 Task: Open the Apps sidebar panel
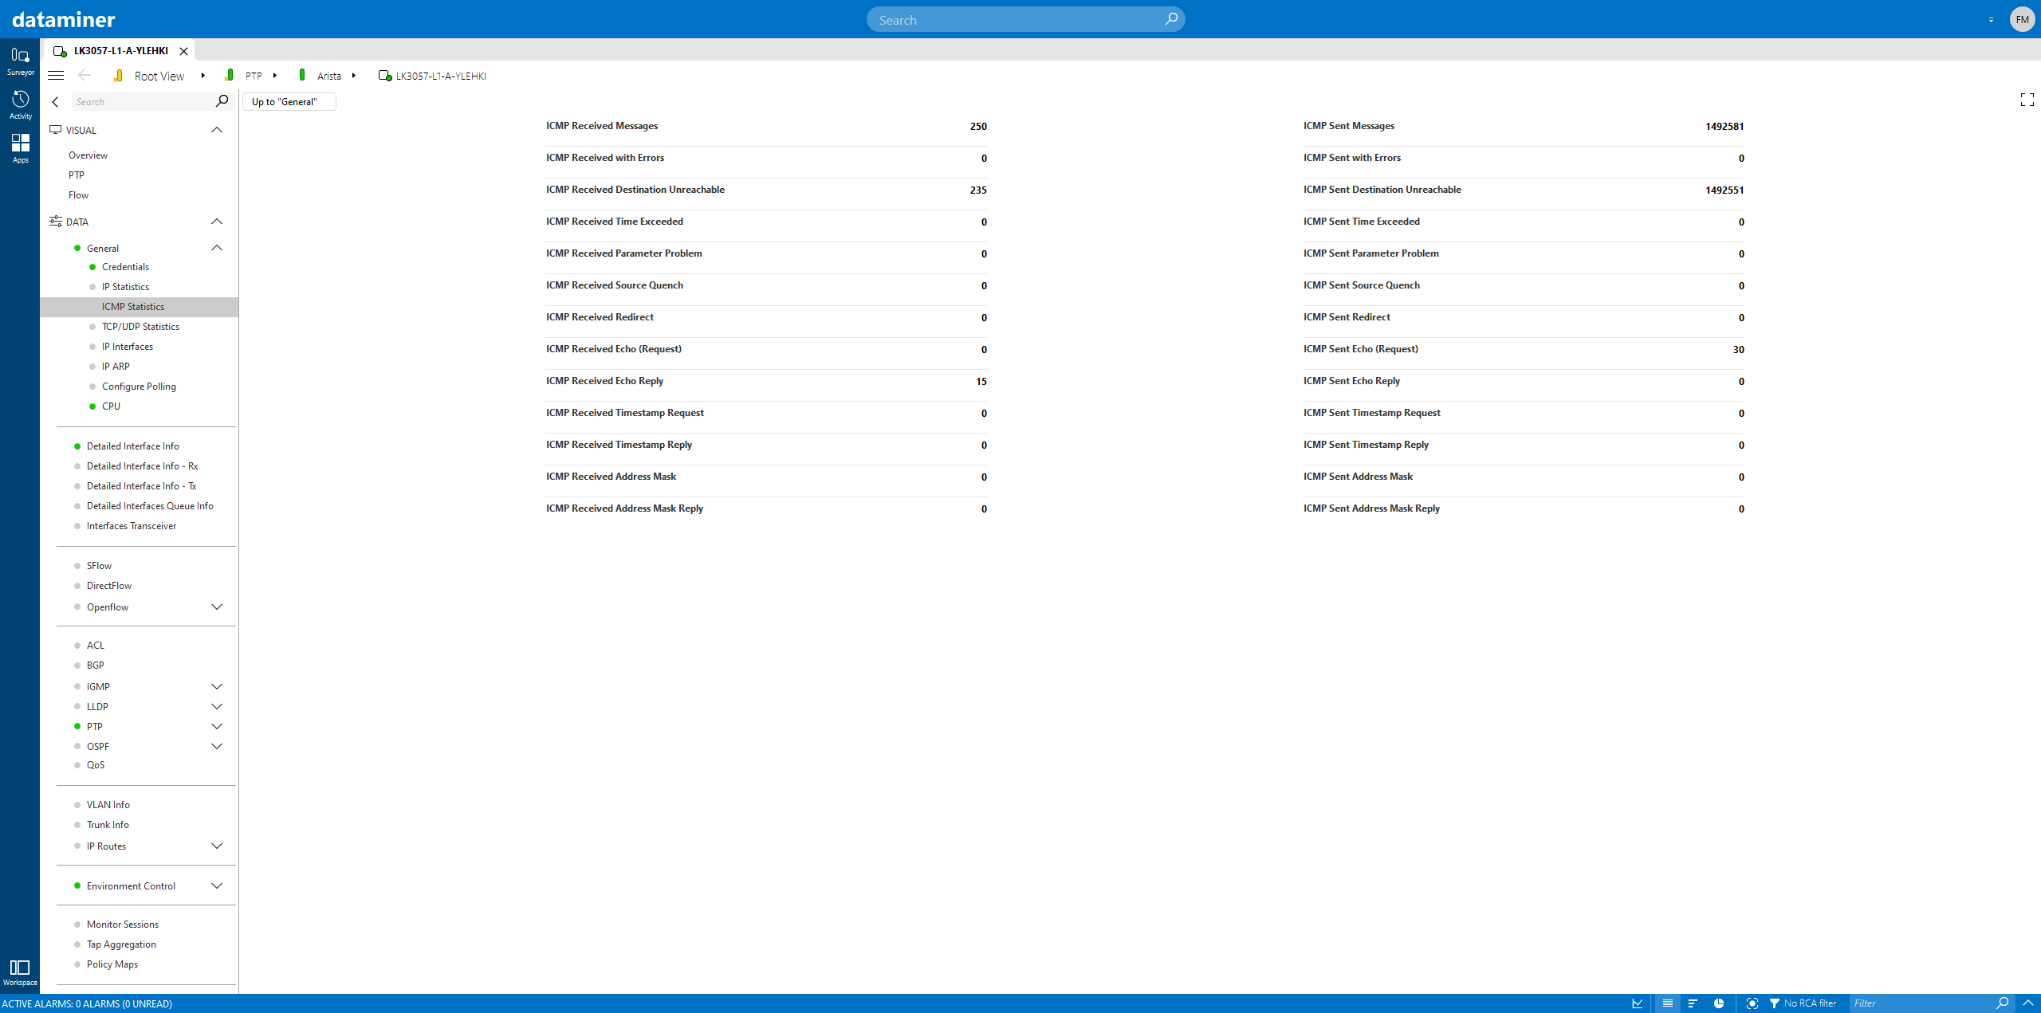20,148
